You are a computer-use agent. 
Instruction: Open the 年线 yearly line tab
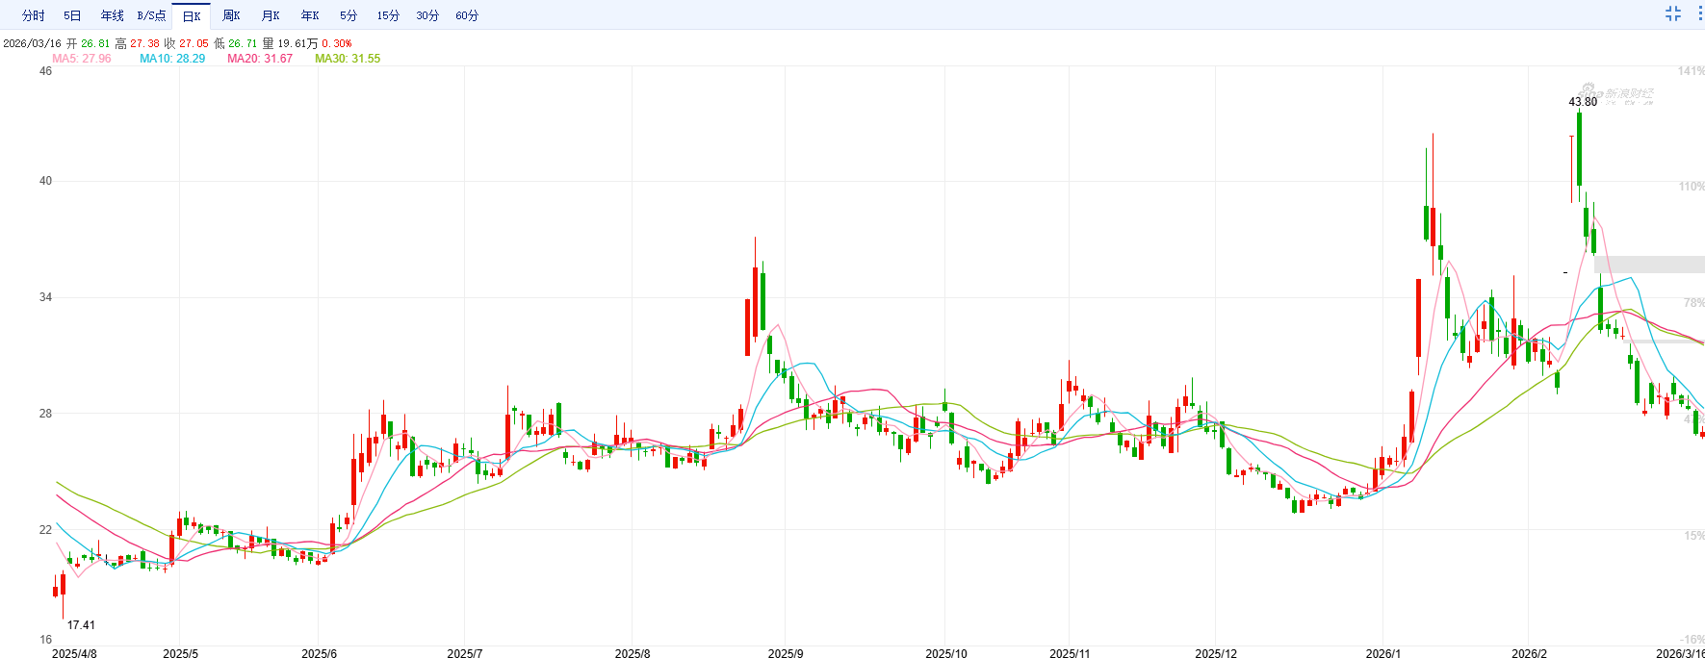pyautogui.click(x=112, y=15)
